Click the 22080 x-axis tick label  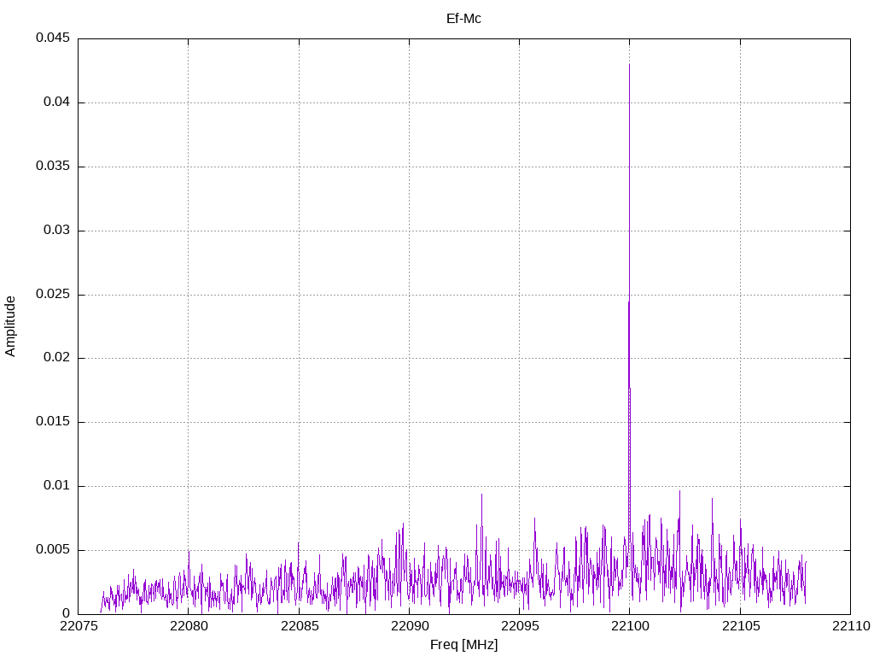[x=188, y=627]
